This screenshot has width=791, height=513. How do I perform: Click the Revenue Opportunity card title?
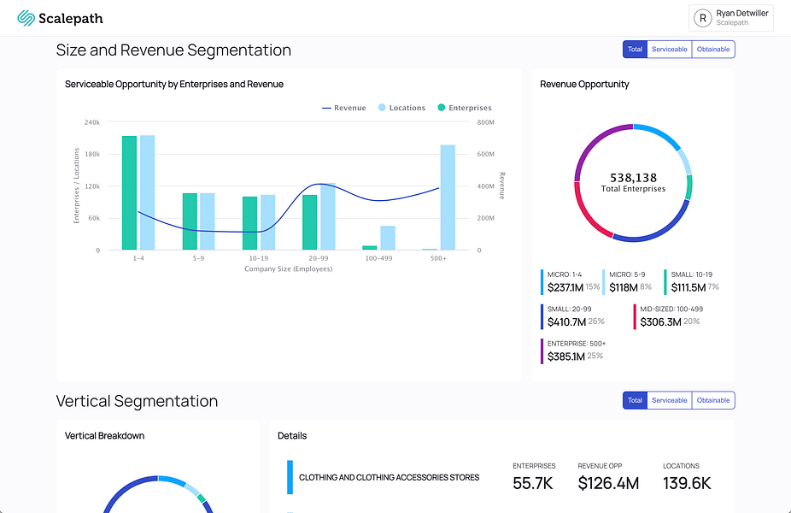click(584, 85)
